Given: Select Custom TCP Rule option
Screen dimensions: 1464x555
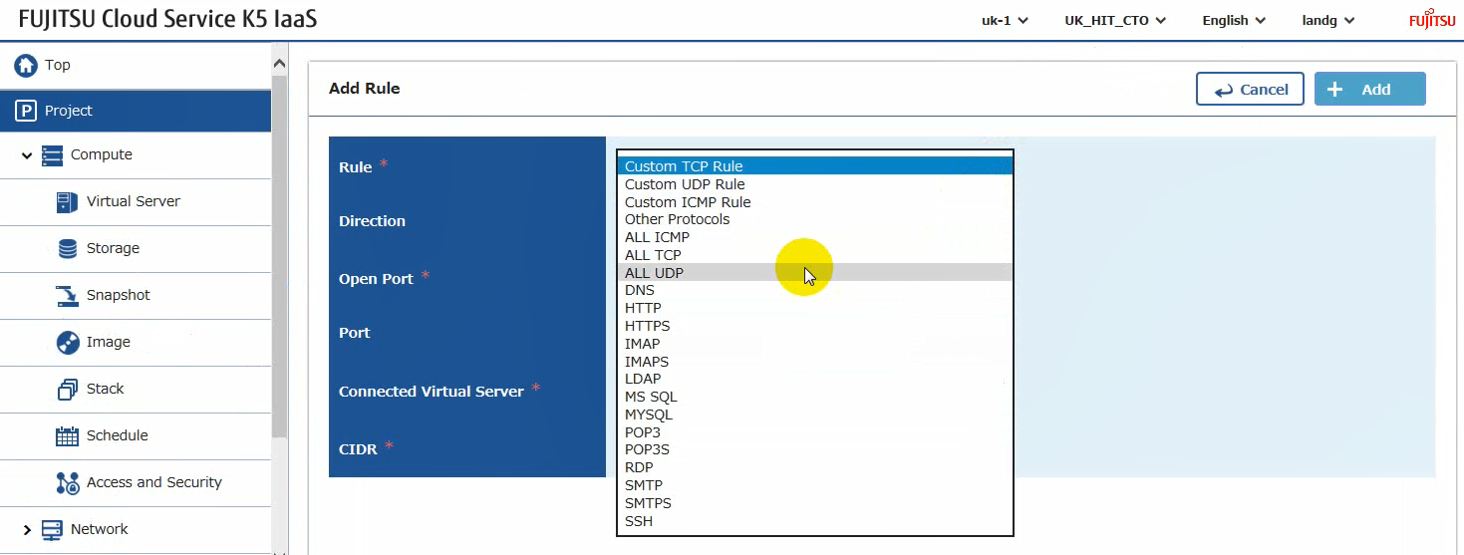Looking at the screenshot, I should [x=815, y=166].
